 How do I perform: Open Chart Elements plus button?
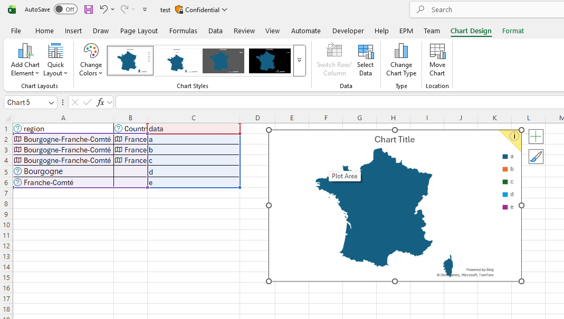536,137
